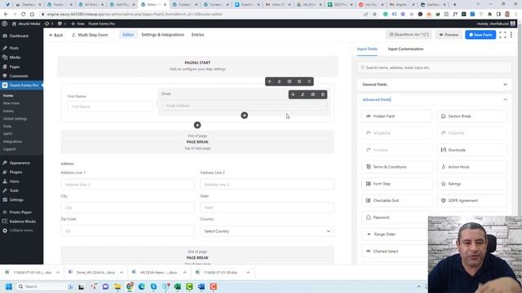This screenshot has height=293, width=522.
Task: Open the Entries tab
Action: coord(197,34)
